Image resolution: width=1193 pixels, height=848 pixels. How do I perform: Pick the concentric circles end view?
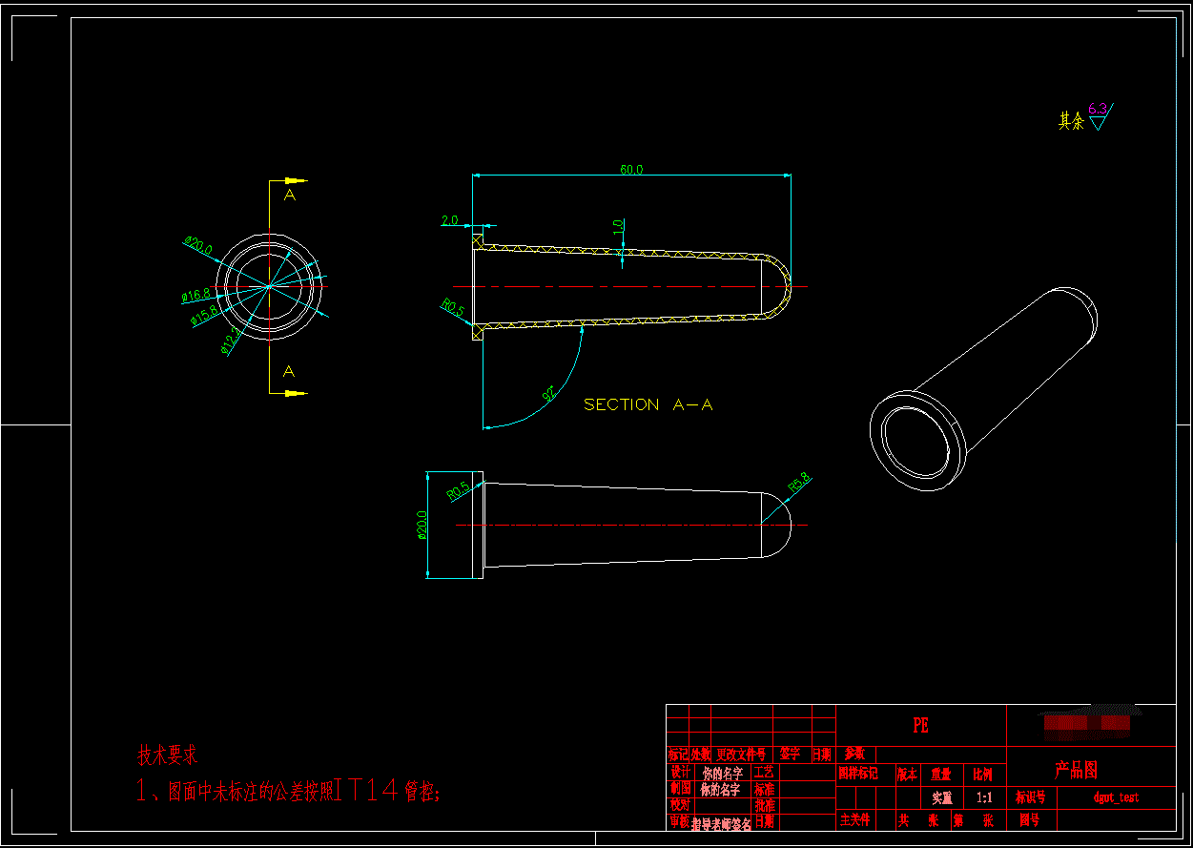270,285
